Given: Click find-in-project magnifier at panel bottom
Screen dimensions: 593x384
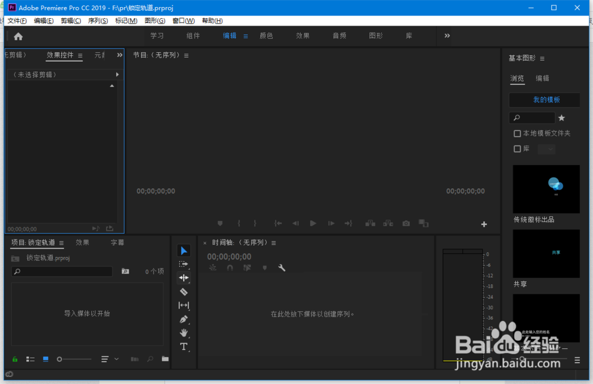Looking at the screenshot, I should coord(150,358).
